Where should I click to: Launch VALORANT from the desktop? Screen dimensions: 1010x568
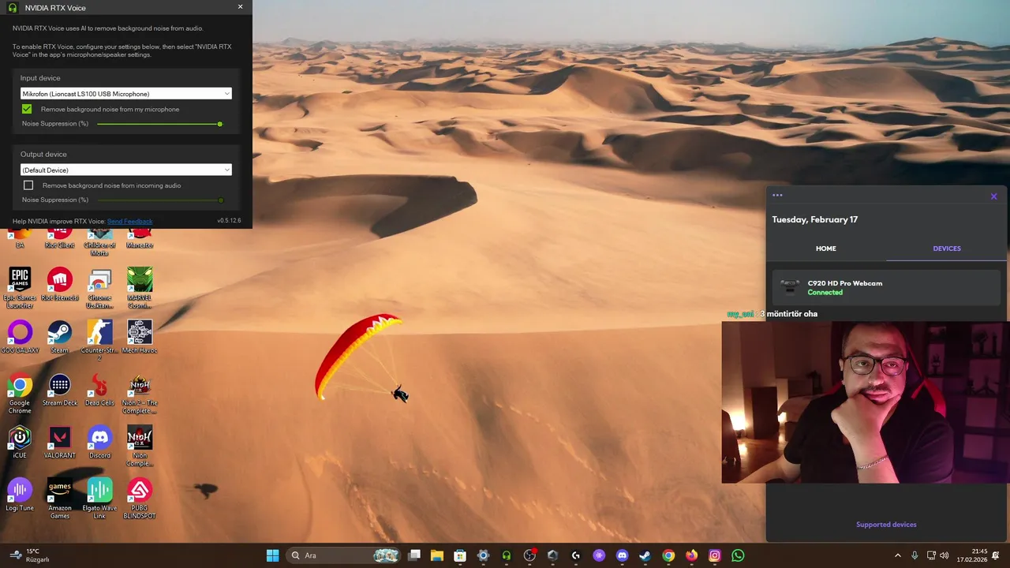click(x=60, y=443)
